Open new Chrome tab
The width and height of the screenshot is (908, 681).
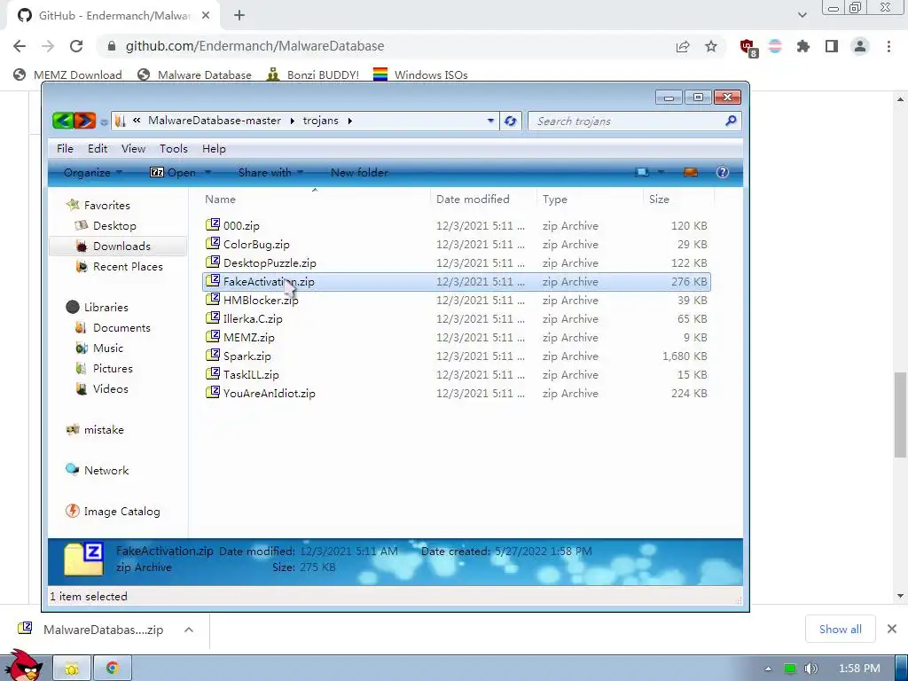239,16
